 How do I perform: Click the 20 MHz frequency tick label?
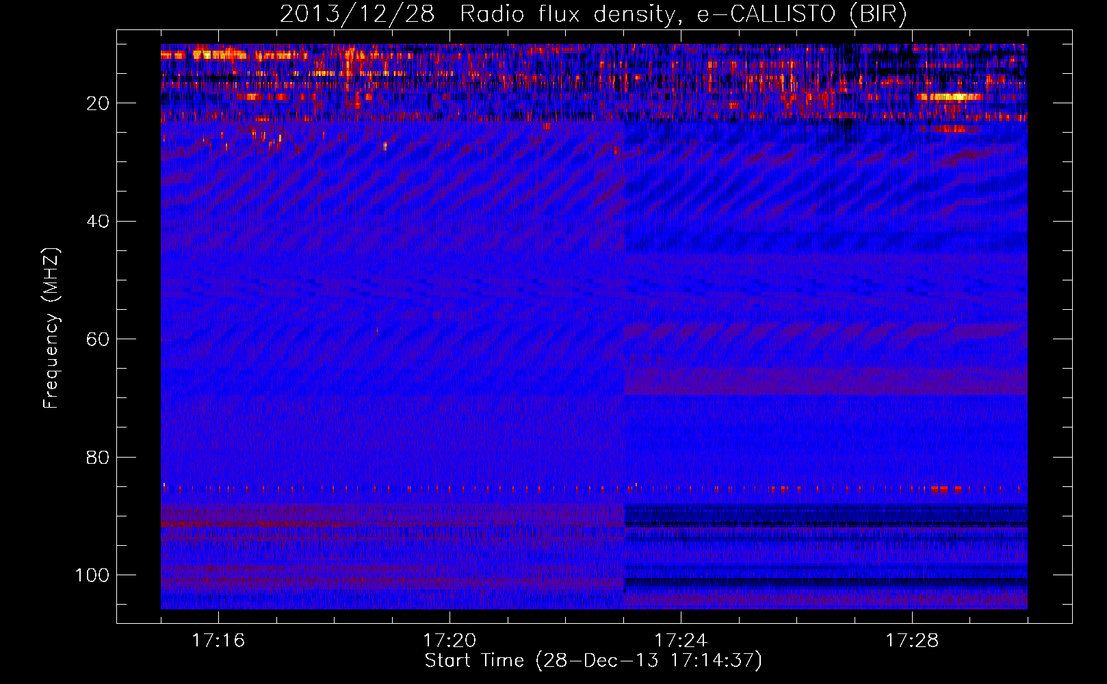[98, 103]
